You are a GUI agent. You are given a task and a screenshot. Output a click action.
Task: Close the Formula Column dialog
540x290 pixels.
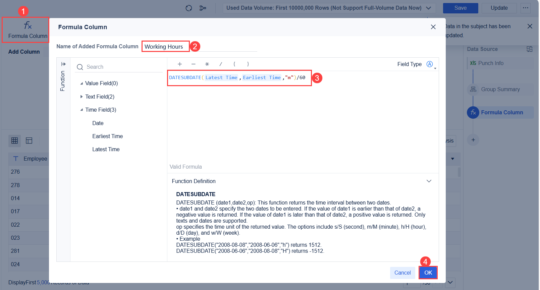point(433,27)
